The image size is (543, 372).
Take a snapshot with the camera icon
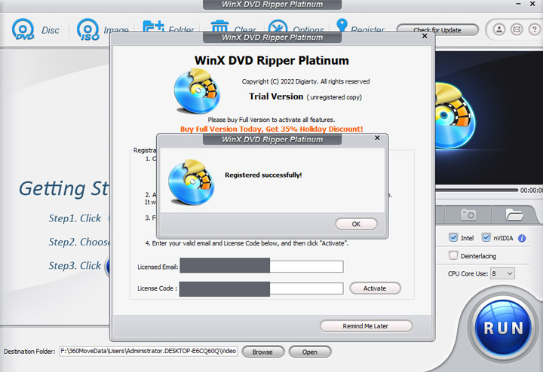point(468,215)
